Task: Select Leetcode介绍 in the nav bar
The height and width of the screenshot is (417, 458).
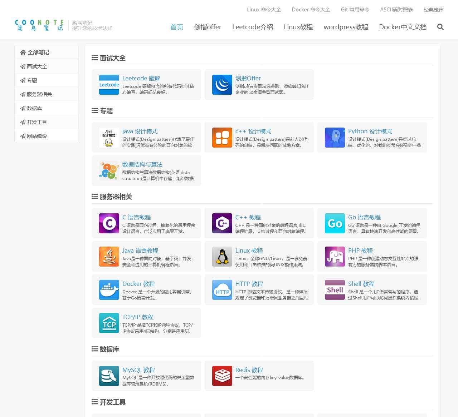Action: pyautogui.click(x=253, y=27)
